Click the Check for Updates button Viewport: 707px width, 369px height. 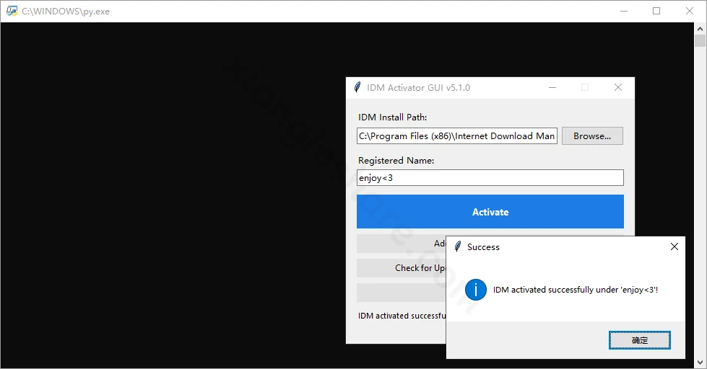[402, 268]
